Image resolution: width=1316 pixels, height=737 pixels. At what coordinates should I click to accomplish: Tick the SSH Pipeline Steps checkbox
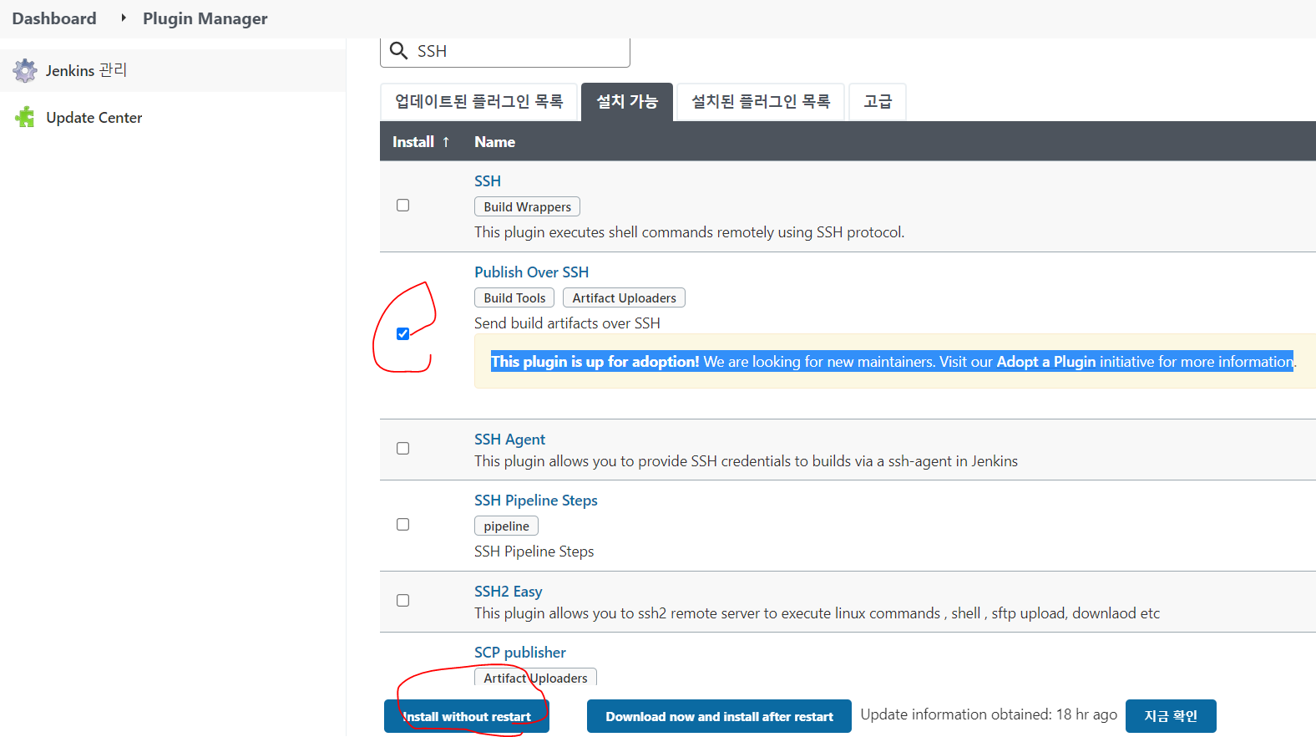pyautogui.click(x=403, y=525)
